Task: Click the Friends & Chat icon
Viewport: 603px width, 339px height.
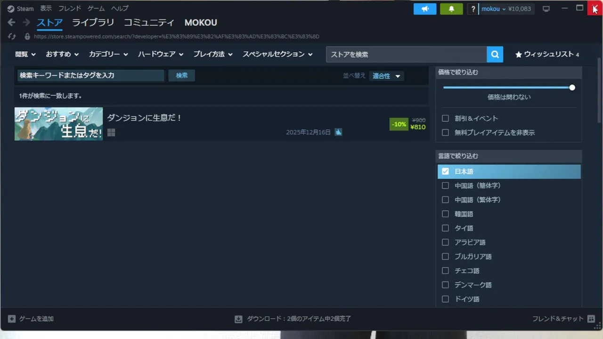Action: (591, 319)
